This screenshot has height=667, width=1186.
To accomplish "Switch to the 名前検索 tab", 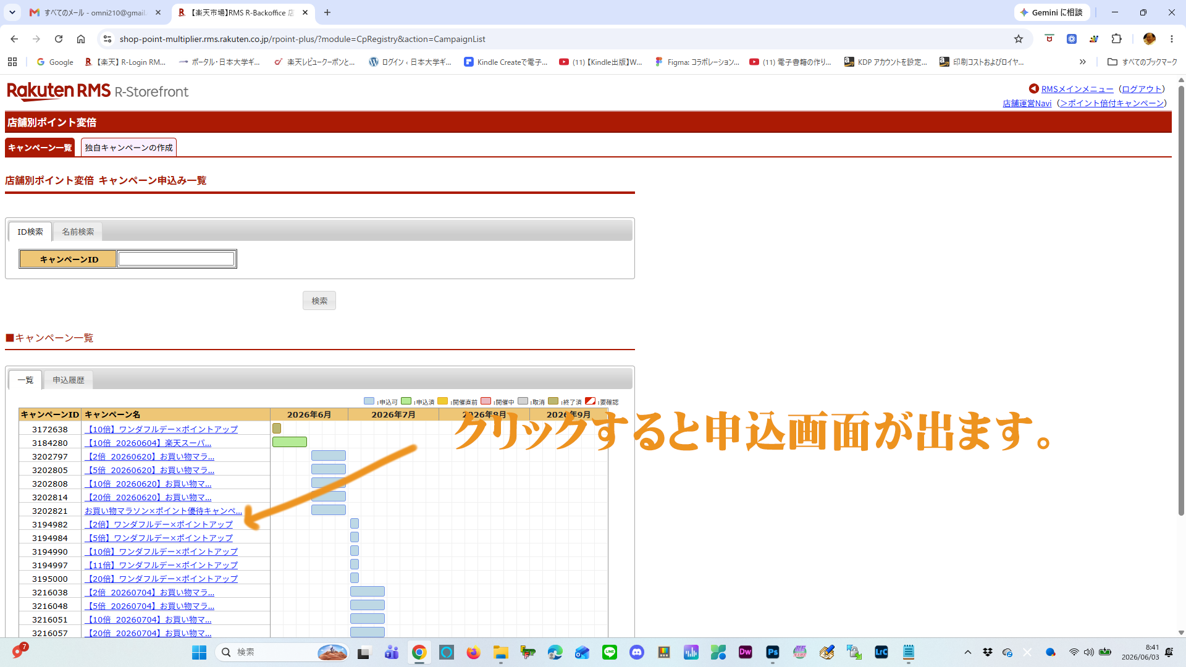I will click(x=78, y=232).
